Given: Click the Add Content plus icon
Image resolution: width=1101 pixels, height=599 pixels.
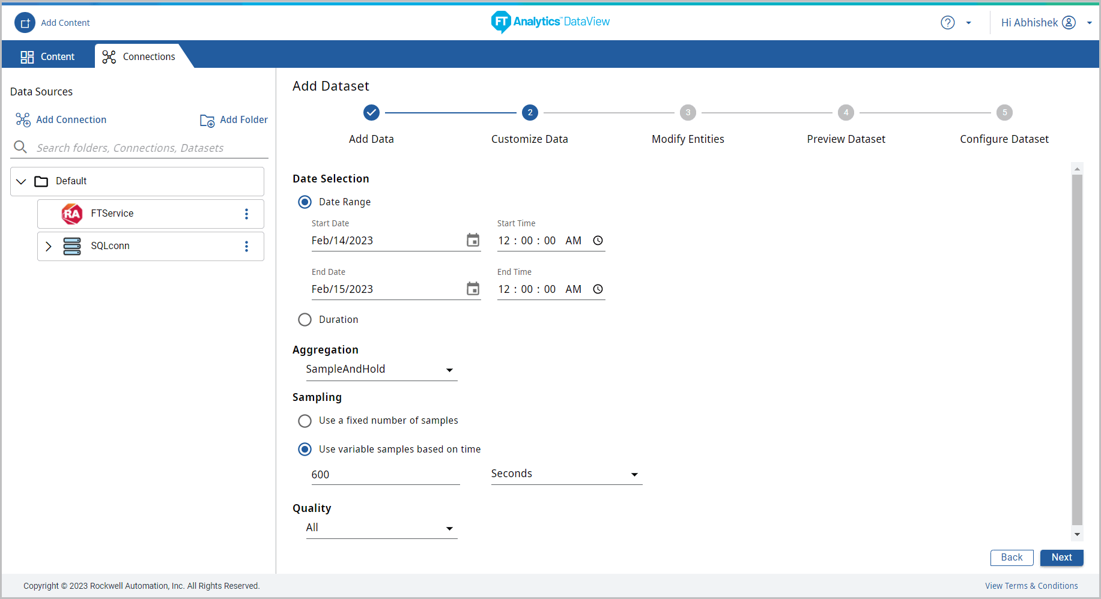Looking at the screenshot, I should [25, 23].
